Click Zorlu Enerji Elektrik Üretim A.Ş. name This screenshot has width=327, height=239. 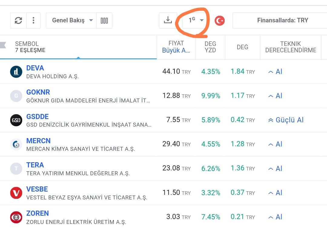point(76,222)
